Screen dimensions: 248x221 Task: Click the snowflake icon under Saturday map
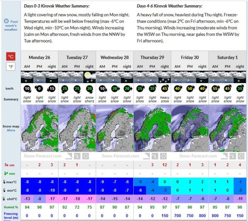[x=241, y=156]
